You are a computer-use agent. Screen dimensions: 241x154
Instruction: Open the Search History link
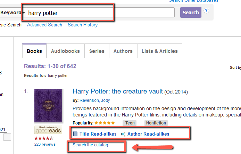click(x=83, y=25)
